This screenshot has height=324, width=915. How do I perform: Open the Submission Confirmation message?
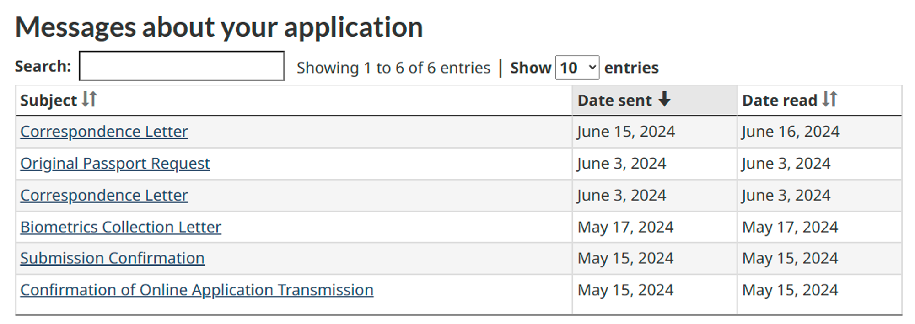tap(112, 258)
